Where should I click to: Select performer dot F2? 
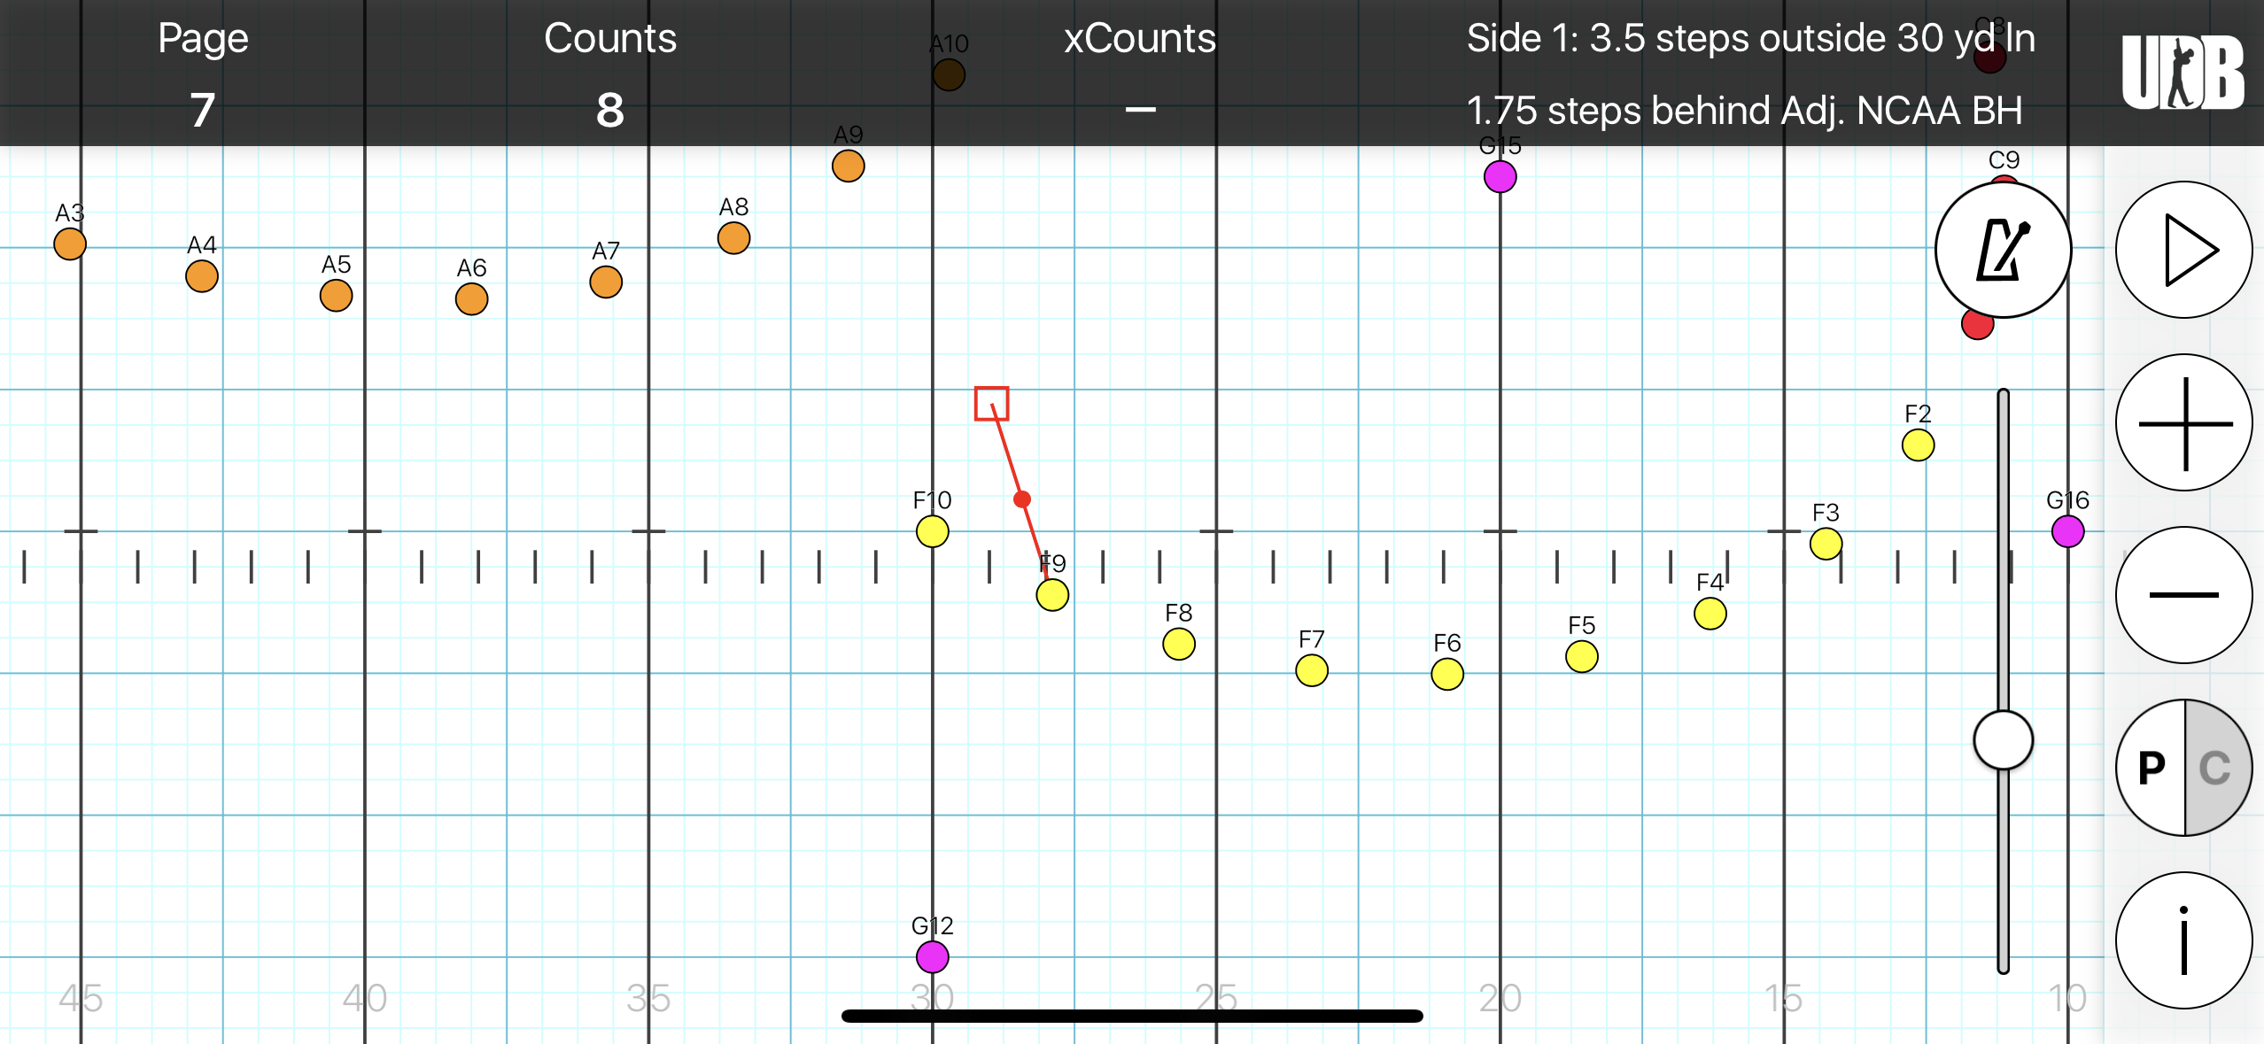[1918, 445]
